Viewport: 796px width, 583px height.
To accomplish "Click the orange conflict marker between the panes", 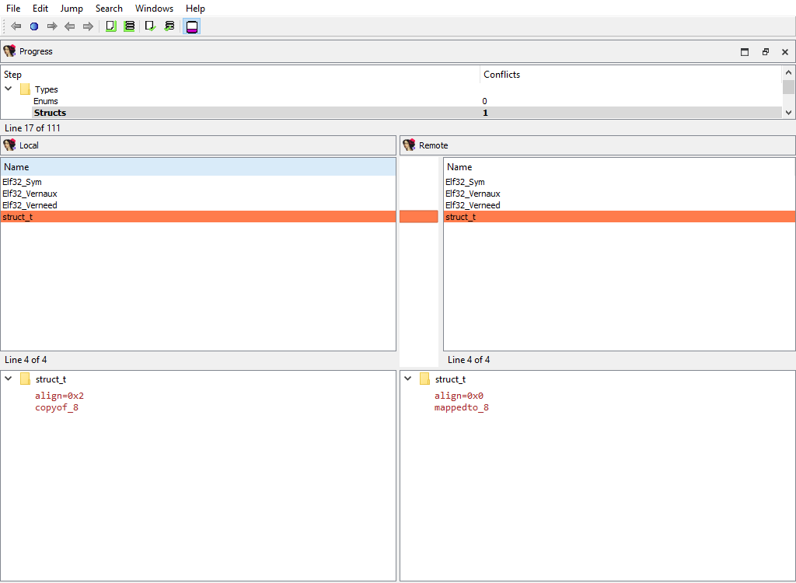I will pyautogui.click(x=419, y=217).
